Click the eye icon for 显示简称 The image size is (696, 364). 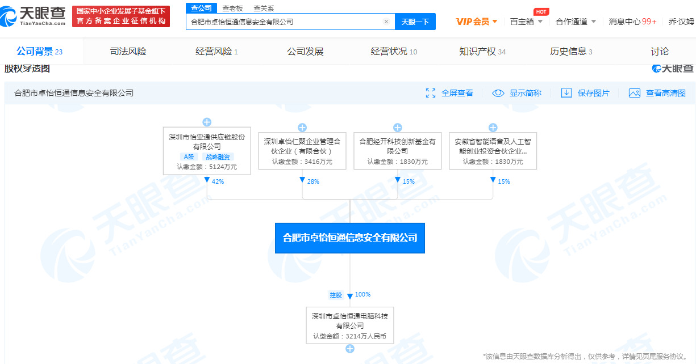pos(498,93)
